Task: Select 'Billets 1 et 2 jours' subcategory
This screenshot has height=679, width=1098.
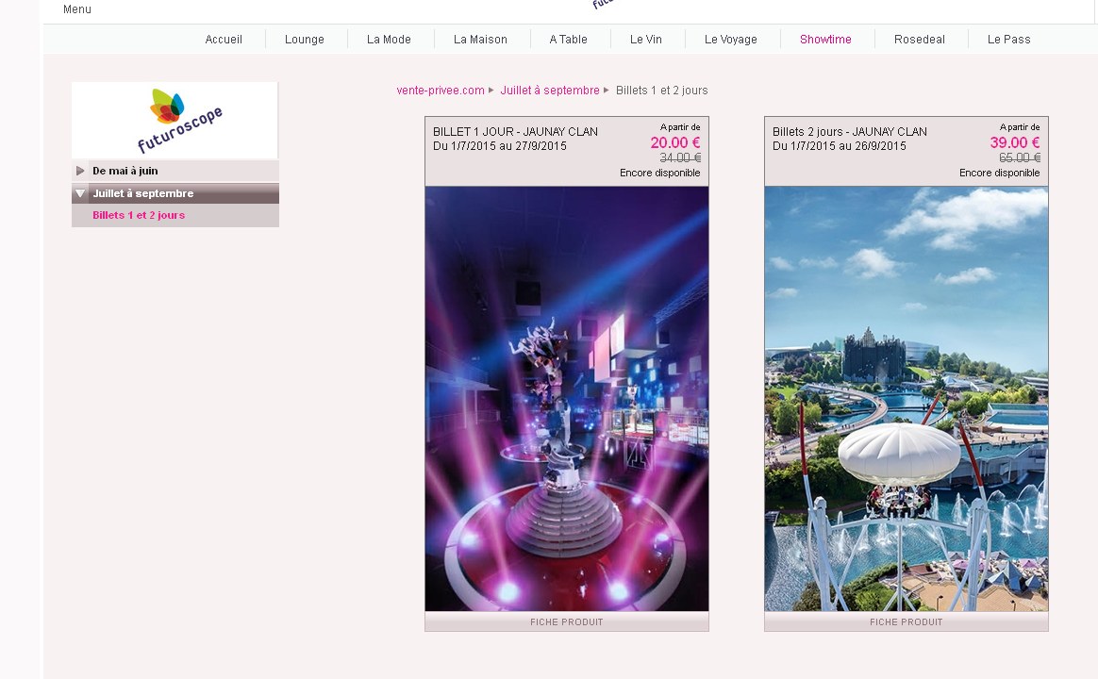Action: coord(139,215)
